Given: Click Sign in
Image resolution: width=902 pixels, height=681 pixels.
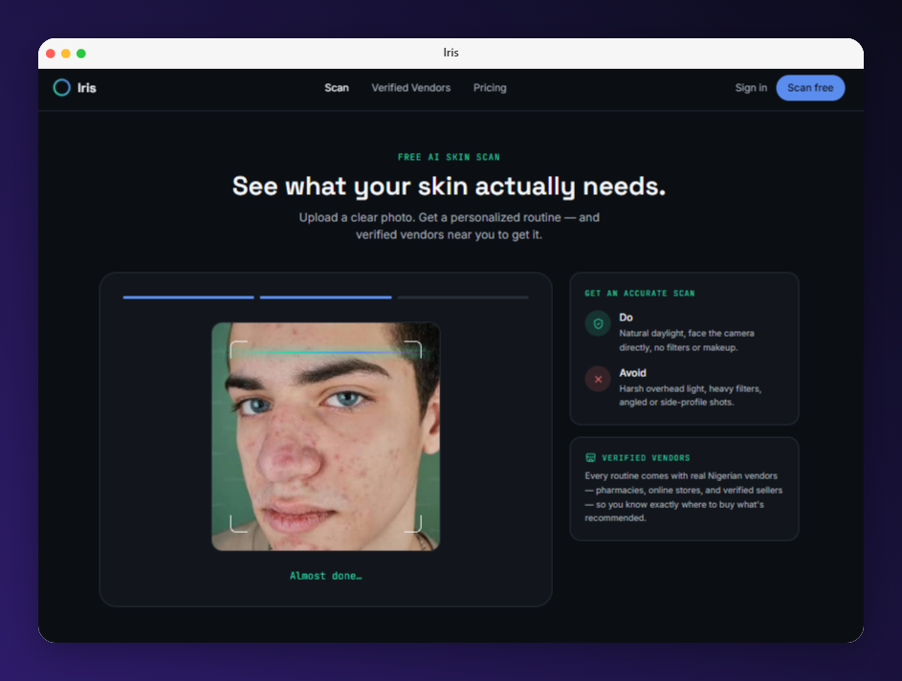Looking at the screenshot, I should [751, 88].
